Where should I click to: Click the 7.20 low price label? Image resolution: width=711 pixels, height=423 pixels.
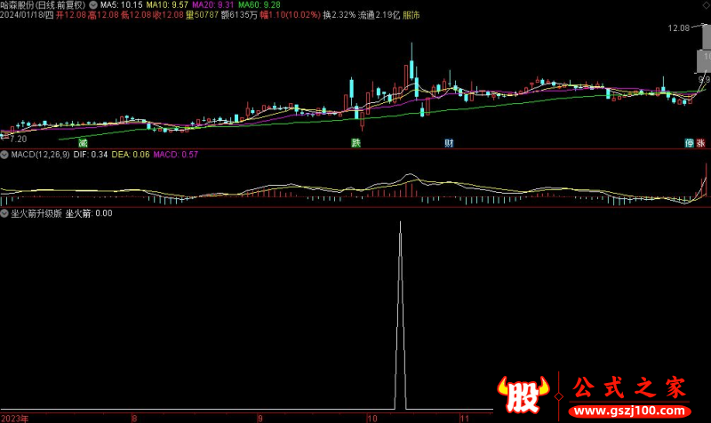(18, 139)
